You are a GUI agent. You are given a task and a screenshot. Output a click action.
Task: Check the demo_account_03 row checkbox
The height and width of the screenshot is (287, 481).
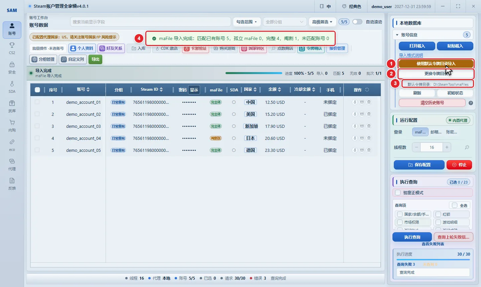pyautogui.click(x=37, y=126)
